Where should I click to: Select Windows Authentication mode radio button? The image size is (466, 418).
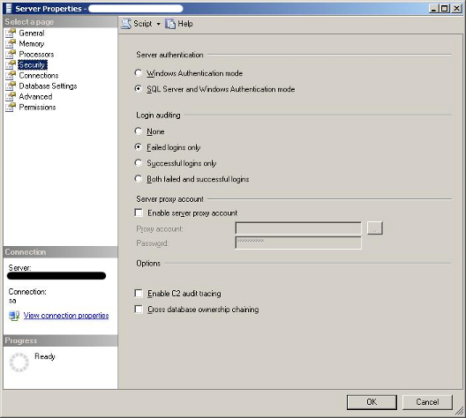138,72
